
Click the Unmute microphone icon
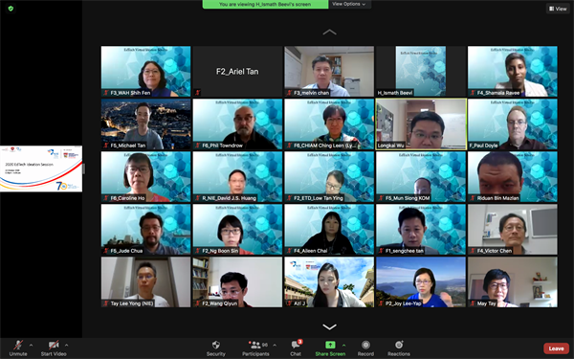pos(18,345)
